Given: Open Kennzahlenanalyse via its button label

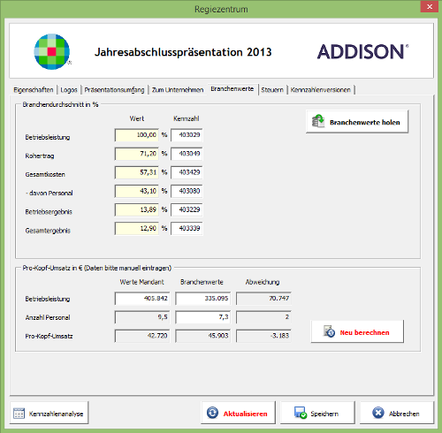Looking at the screenshot, I should 56,414.
